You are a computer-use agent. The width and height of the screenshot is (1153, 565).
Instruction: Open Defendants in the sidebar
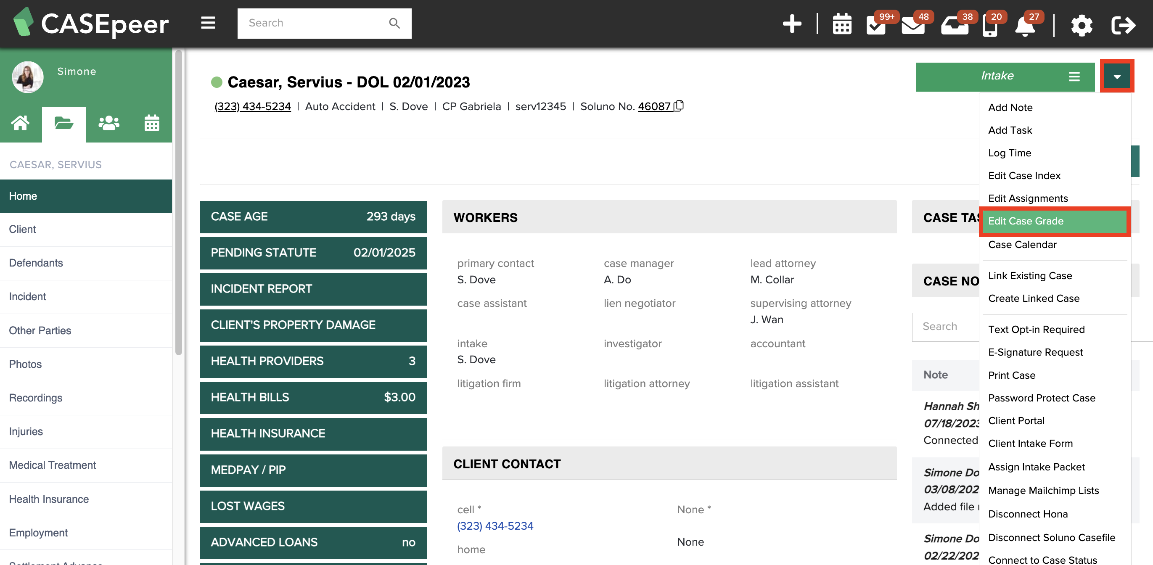[x=86, y=263]
